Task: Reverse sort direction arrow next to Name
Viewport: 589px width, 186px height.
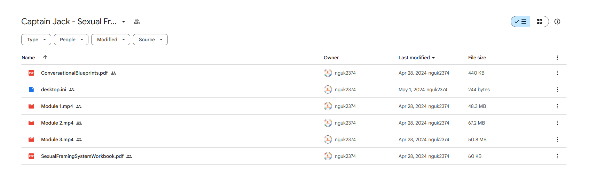Action: pyautogui.click(x=45, y=57)
